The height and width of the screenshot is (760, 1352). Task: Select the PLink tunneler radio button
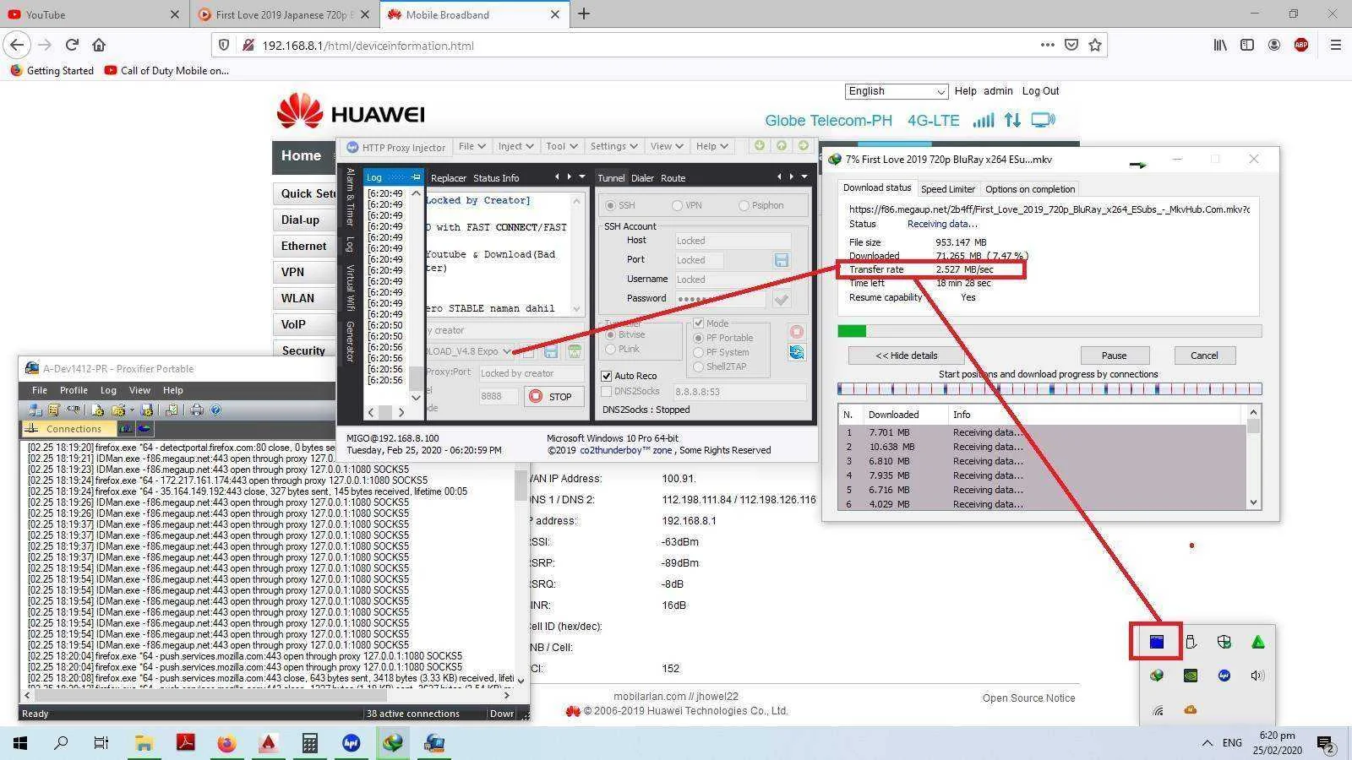[611, 349]
